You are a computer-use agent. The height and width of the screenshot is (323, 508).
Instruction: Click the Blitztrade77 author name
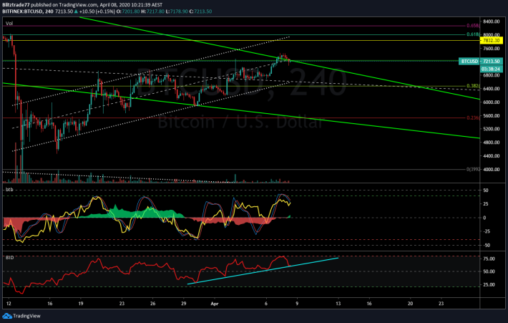pyautogui.click(x=16, y=5)
